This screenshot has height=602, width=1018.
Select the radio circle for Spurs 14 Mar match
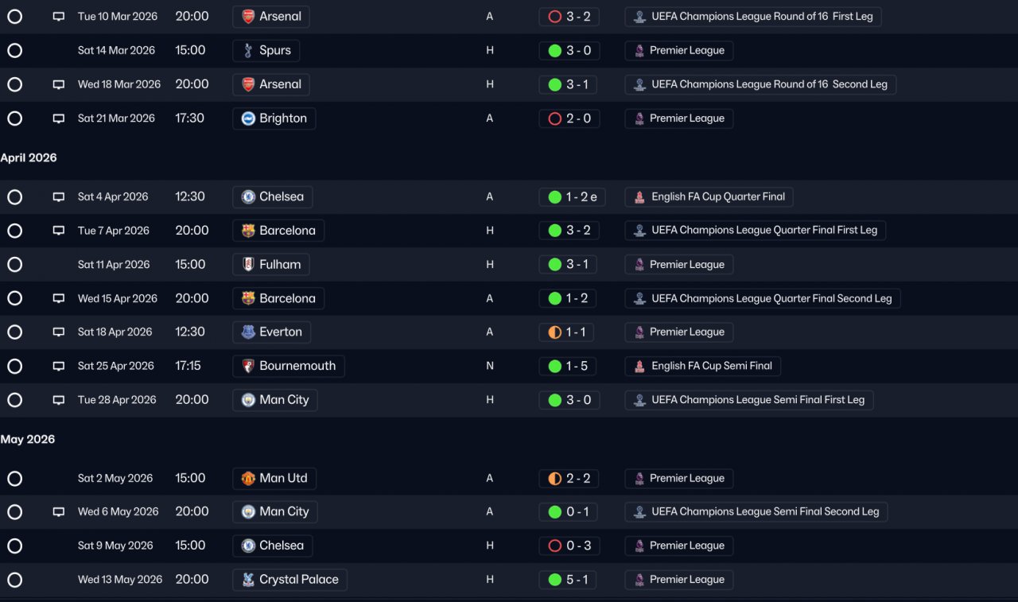point(14,51)
